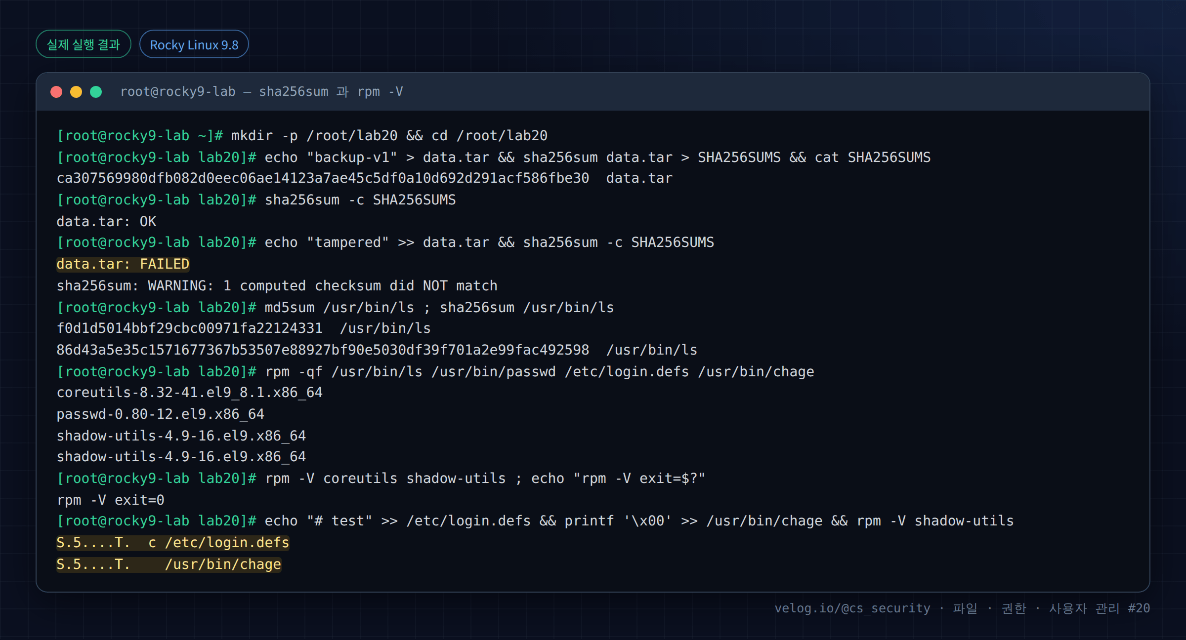Click the 'rpm -V coreutils shadow-utils' command line
1186x640 pixels.
pyautogui.click(x=381, y=479)
